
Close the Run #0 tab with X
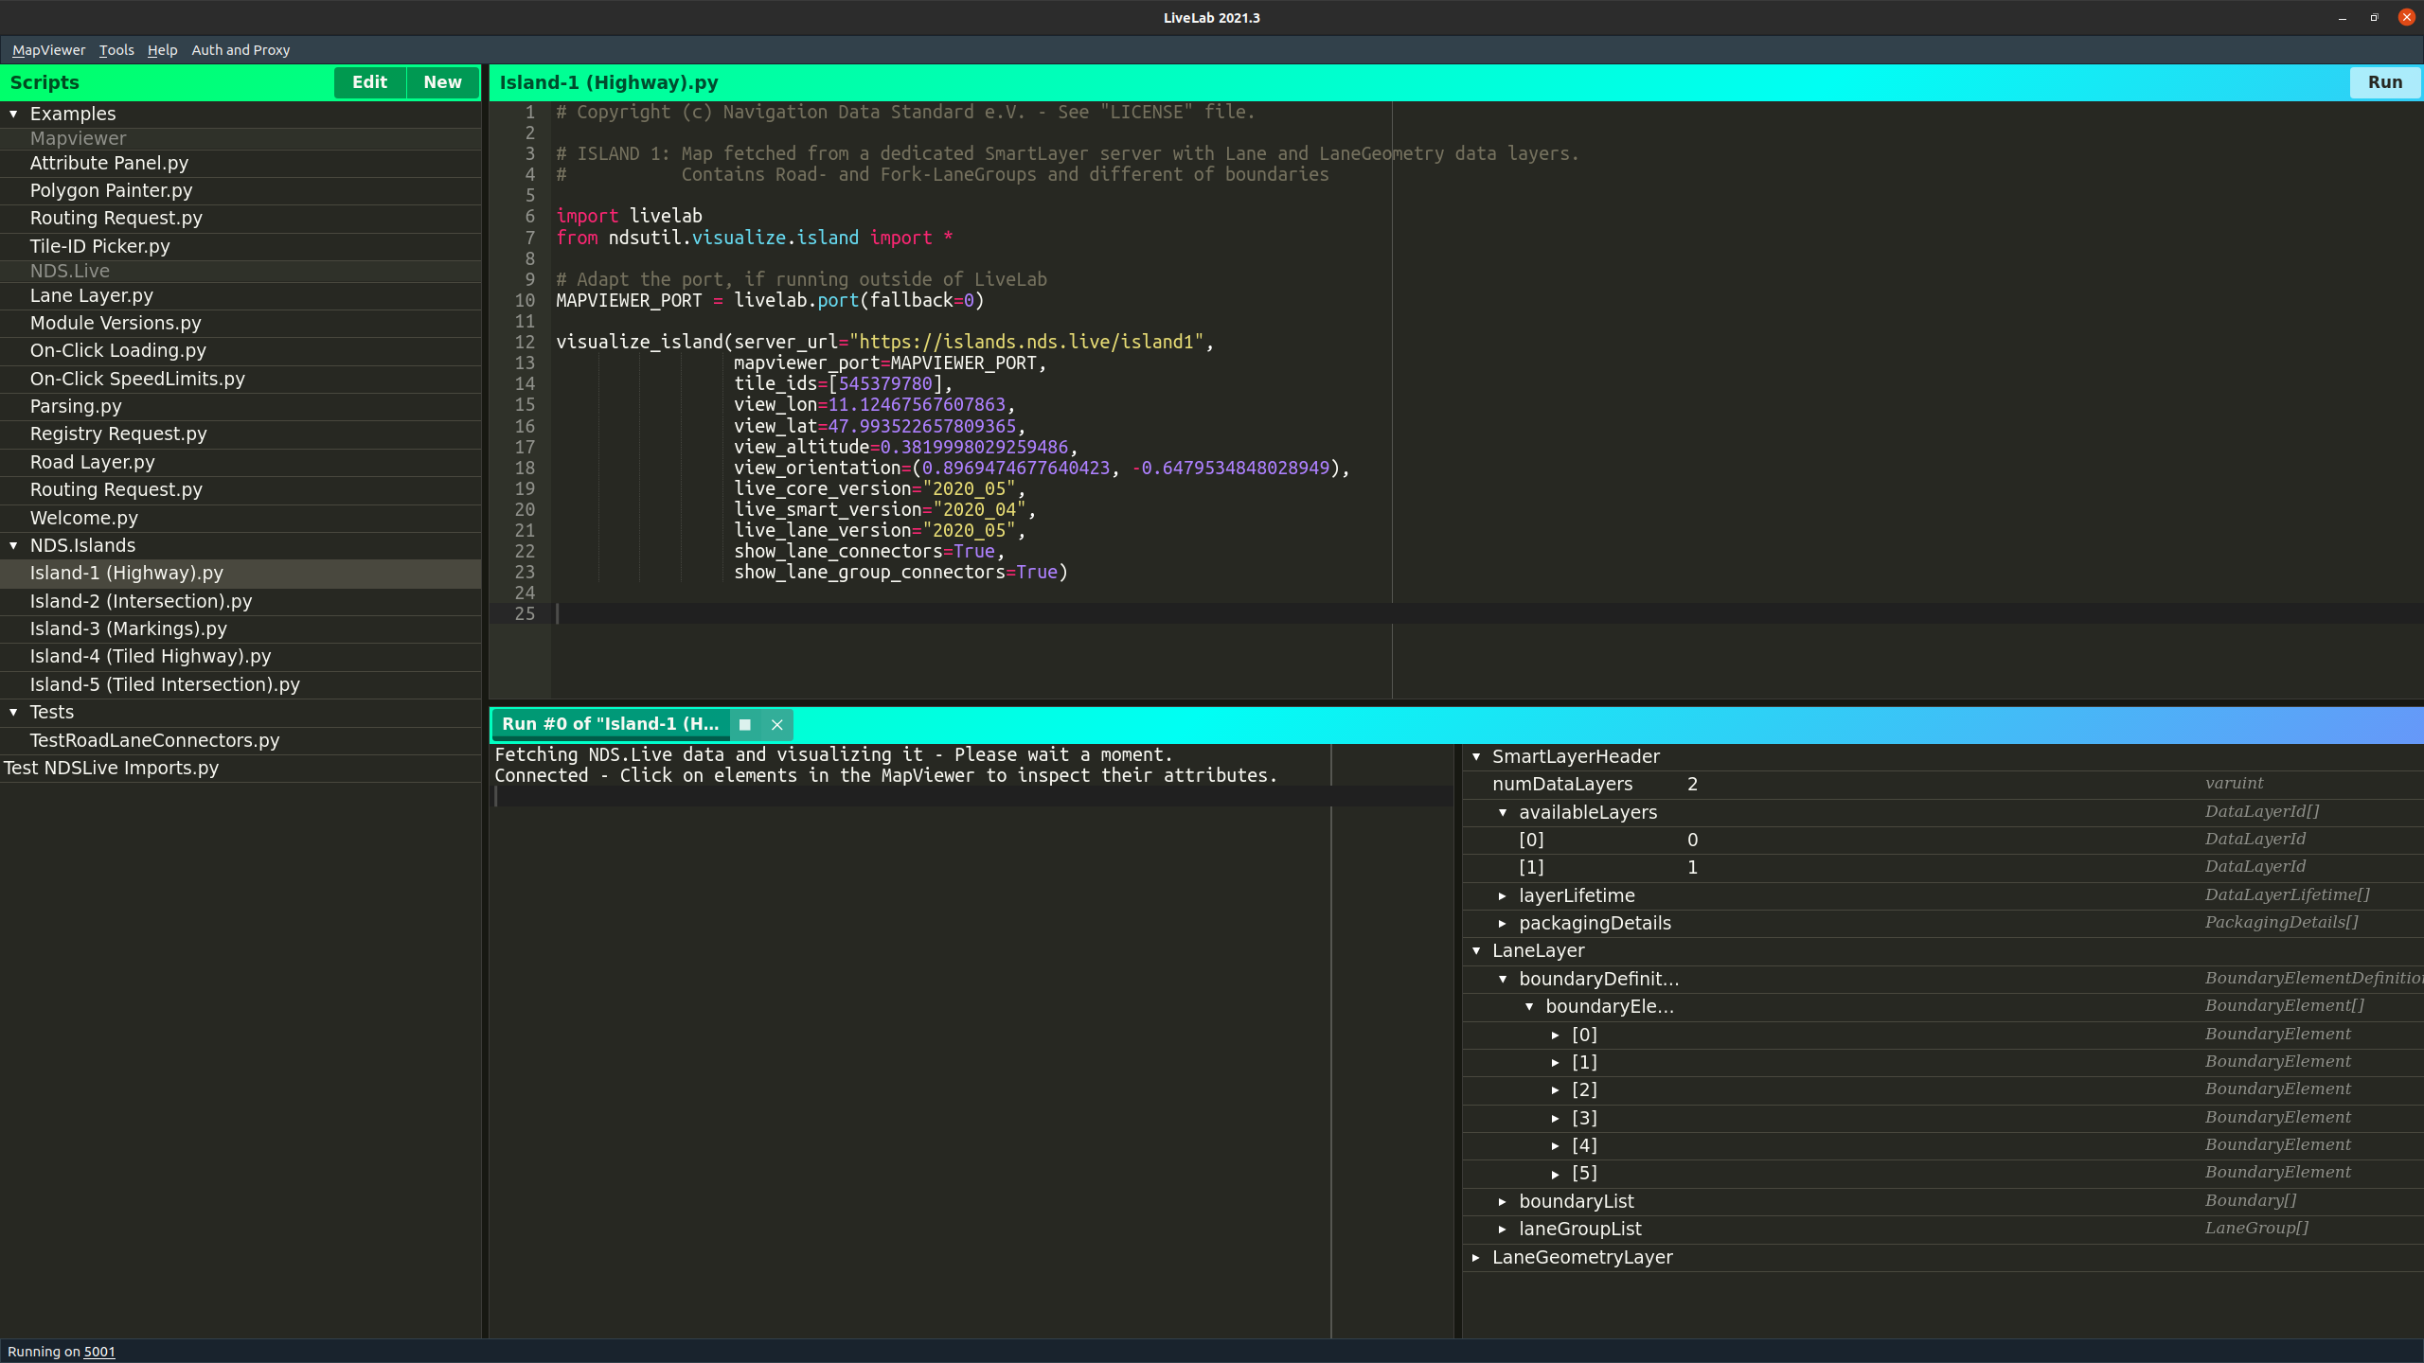[x=776, y=724]
